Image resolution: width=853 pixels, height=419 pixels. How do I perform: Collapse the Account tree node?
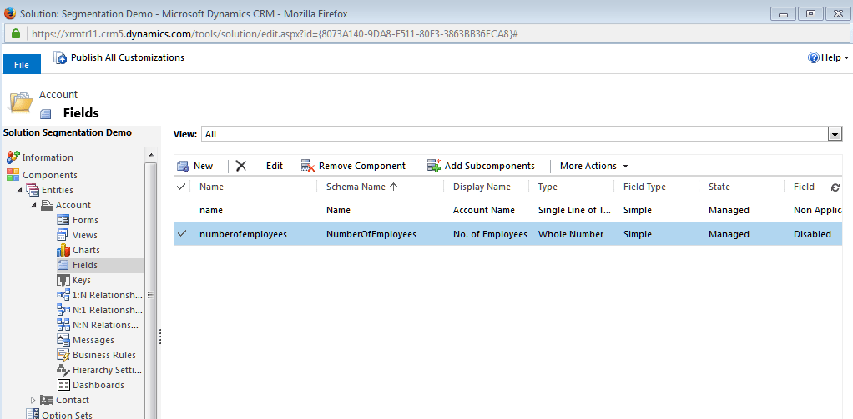tap(34, 206)
